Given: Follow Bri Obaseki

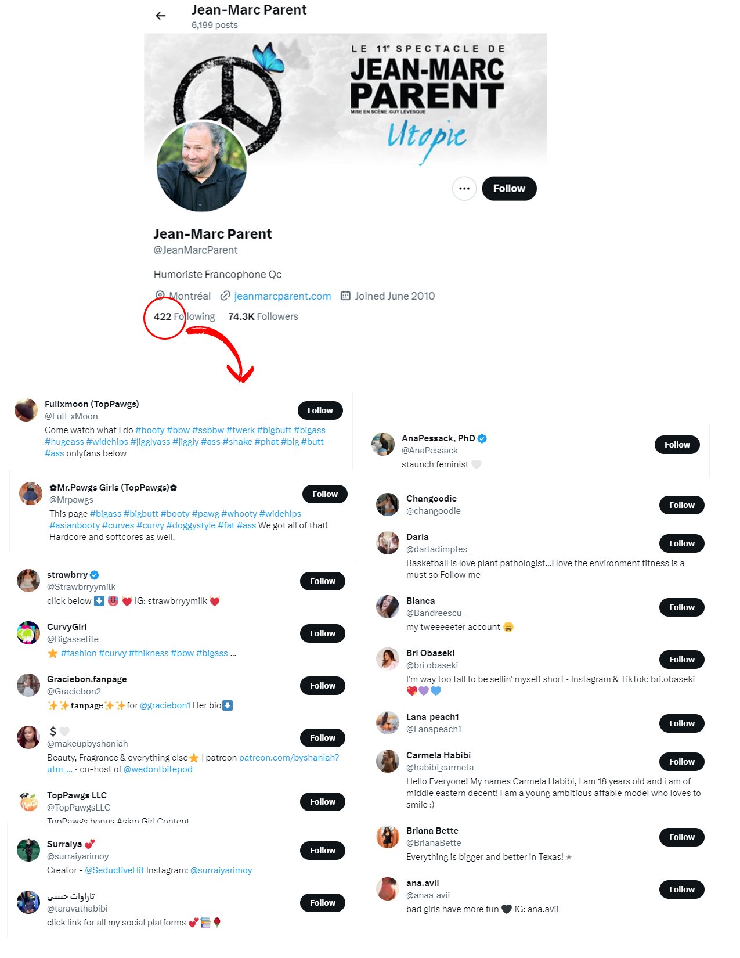Looking at the screenshot, I should click(681, 660).
